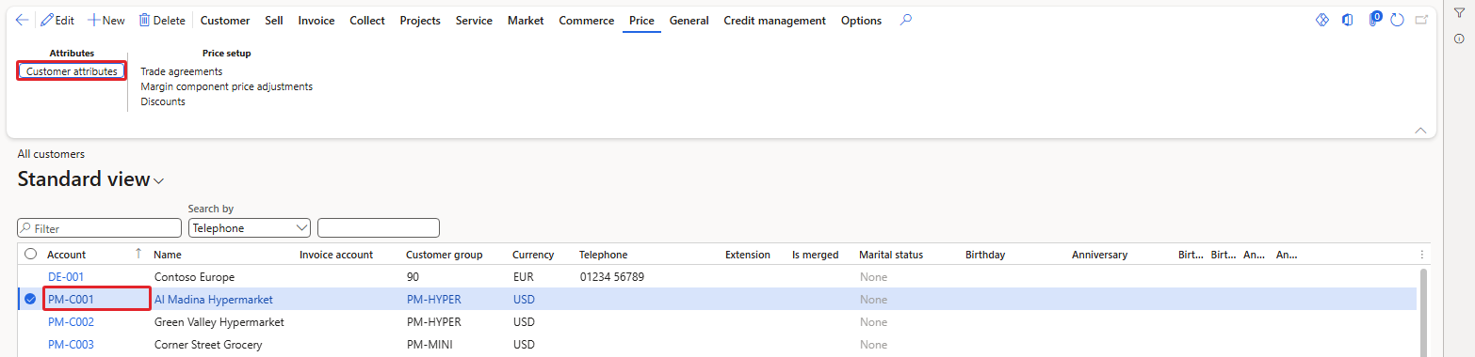Open Discounts under Price setup
Image resolution: width=1475 pixels, height=357 pixels.
163,101
